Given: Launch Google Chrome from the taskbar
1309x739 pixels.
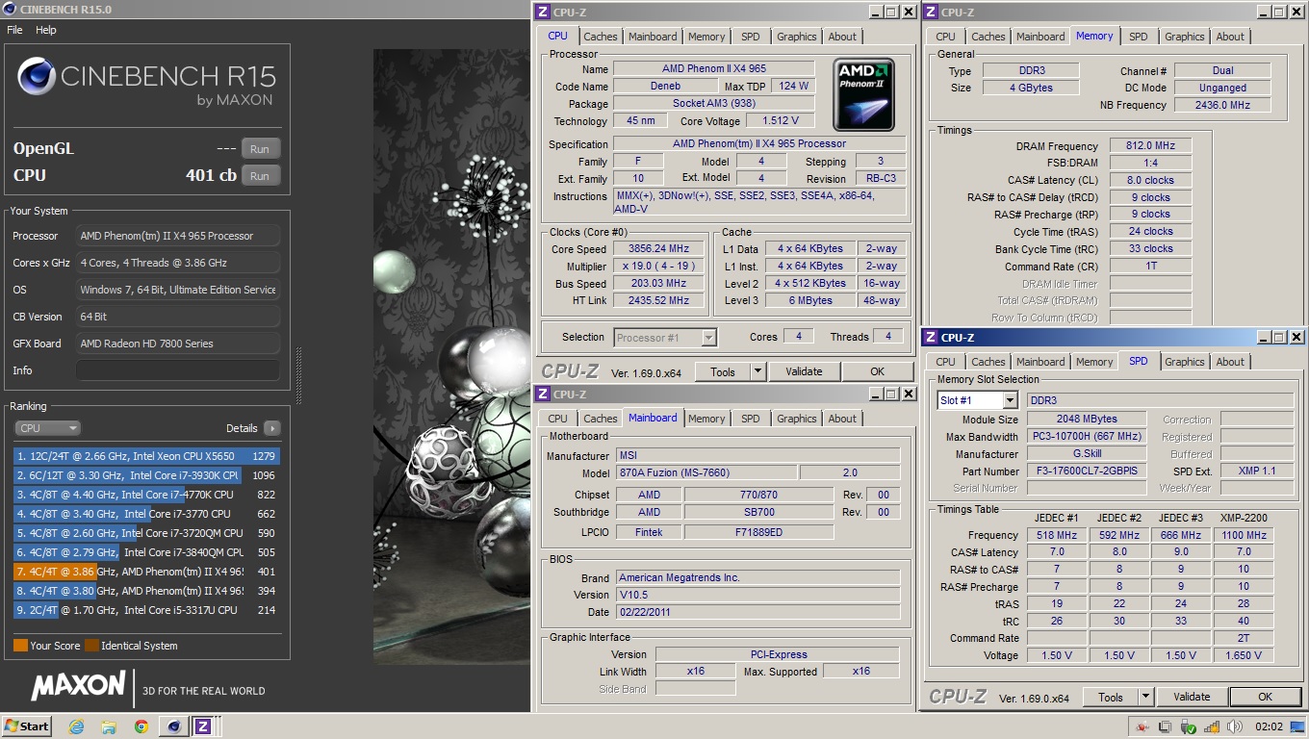Looking at the screenshot, I should coord(141,726).
